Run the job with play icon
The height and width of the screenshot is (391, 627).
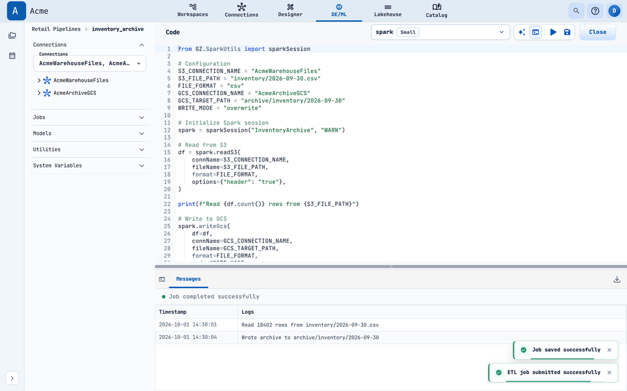tap(553, 32)
